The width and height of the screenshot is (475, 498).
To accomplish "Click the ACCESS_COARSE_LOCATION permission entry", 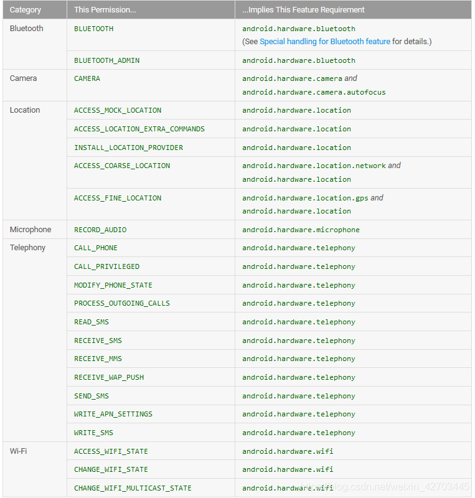I will (x=122, y=166).
